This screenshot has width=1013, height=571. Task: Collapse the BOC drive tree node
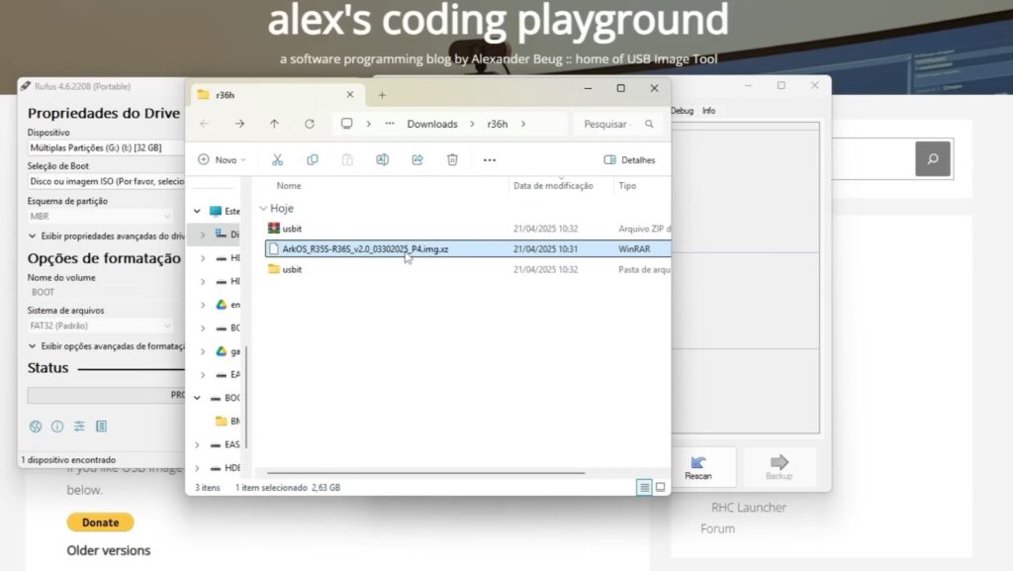pyautogui.click(x=197, y=398)
